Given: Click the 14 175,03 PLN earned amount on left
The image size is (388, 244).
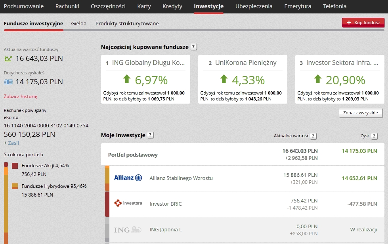Looking at the screenshot, I should [39, 82].
